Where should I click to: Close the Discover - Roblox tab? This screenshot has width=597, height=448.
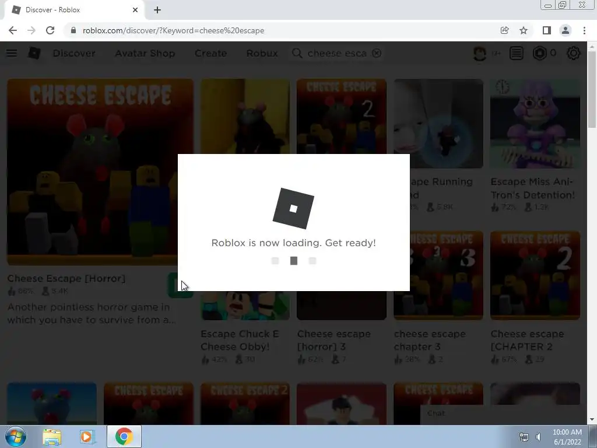135,10
